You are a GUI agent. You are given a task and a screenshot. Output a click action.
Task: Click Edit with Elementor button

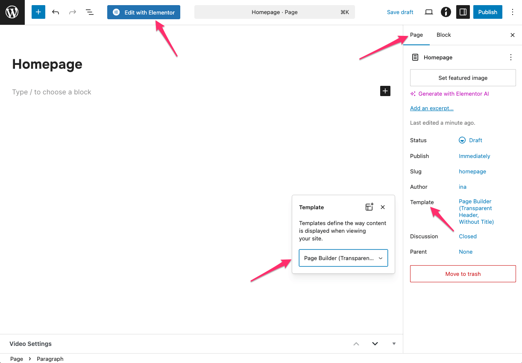point(144,12)
